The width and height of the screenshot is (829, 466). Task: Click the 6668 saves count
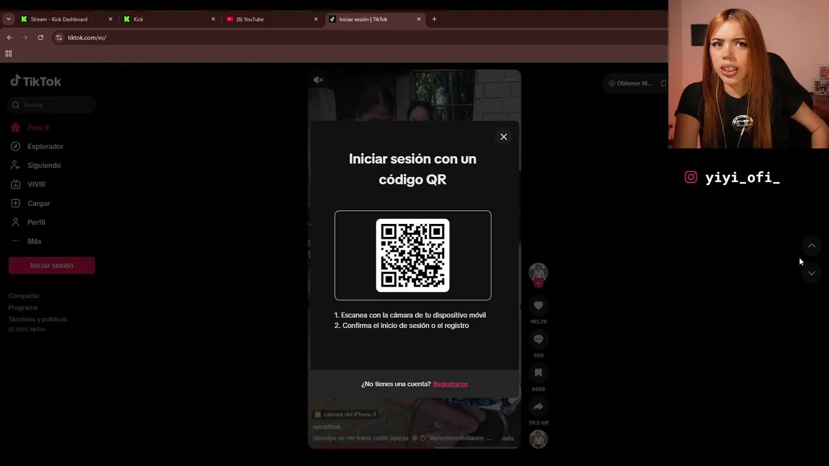coord(538,389)
